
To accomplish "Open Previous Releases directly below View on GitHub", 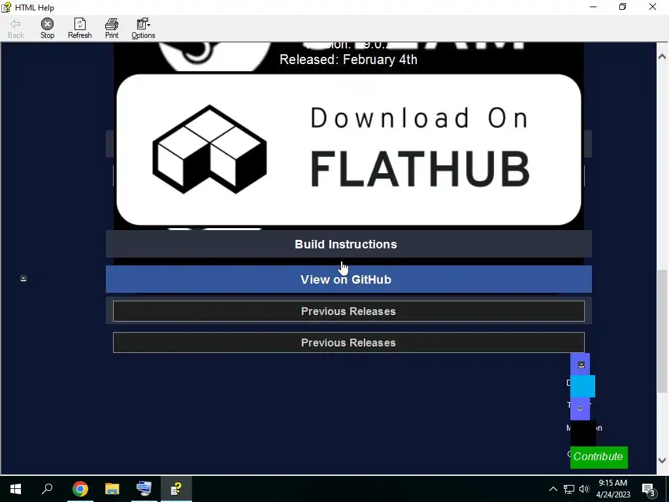I will 349,311.
